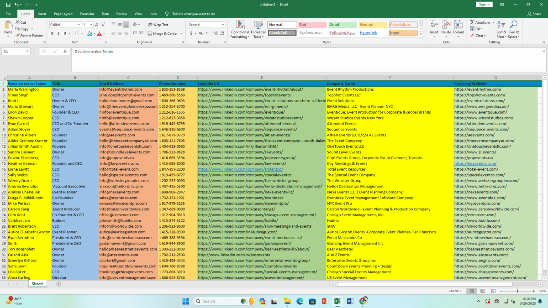Open the Page Layout ribbon tab
Screen dimensions: 548x308
(x=63, y=14)
